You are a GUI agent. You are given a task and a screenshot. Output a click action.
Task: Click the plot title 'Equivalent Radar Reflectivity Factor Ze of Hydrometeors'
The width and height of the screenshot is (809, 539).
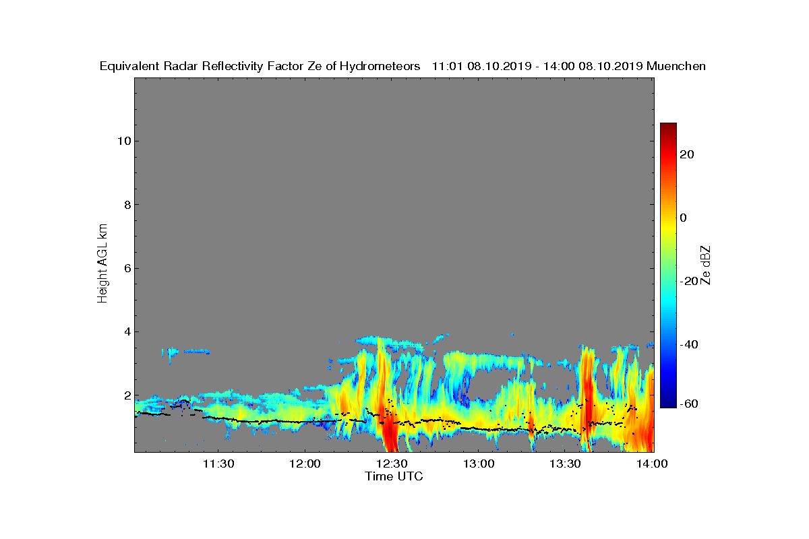tap(260, 66)
